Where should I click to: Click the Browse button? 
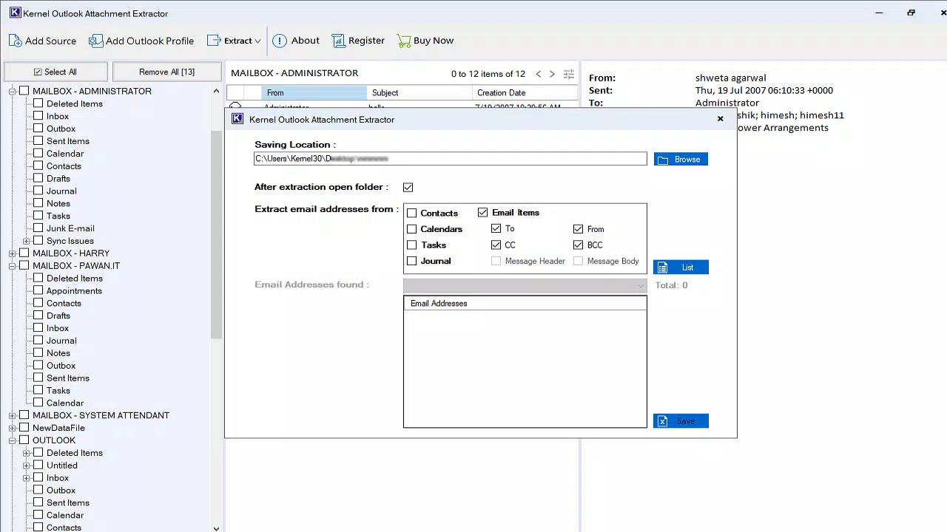[x=681, y=160]
